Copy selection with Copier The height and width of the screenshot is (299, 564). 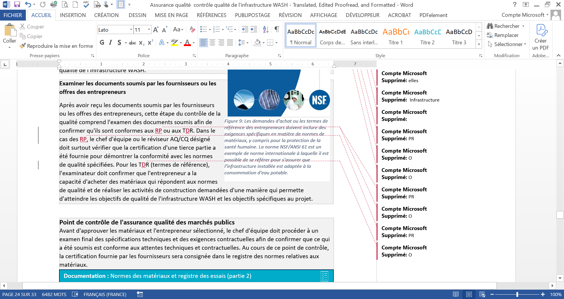point(31,36)
